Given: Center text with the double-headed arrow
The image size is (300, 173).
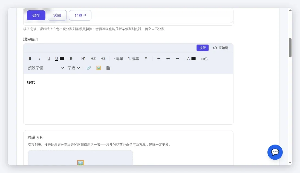Looking at the screenshot, I should pos(168,58).
